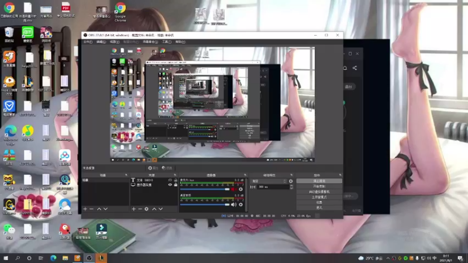Pop out the Scenes dock panel
The height and width of the screenshot is (263, 468).
[126, 175]
